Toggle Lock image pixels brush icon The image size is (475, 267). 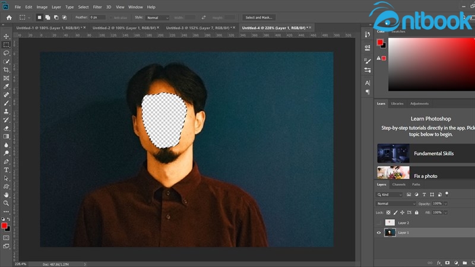(395, 212)
